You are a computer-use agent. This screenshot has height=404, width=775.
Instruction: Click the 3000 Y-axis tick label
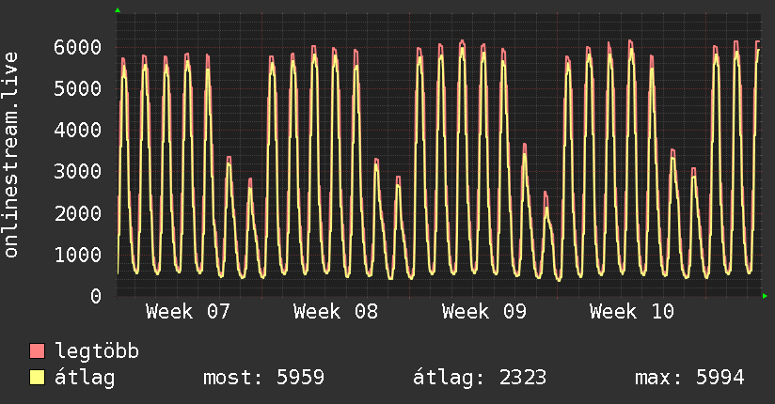tap(77, 172)
